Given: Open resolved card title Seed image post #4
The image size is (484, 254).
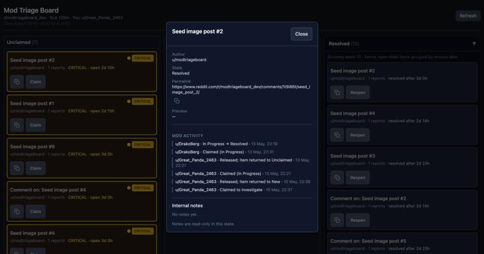Looking at the screenshot, I should pyautogui.click(x=352, y=113).
